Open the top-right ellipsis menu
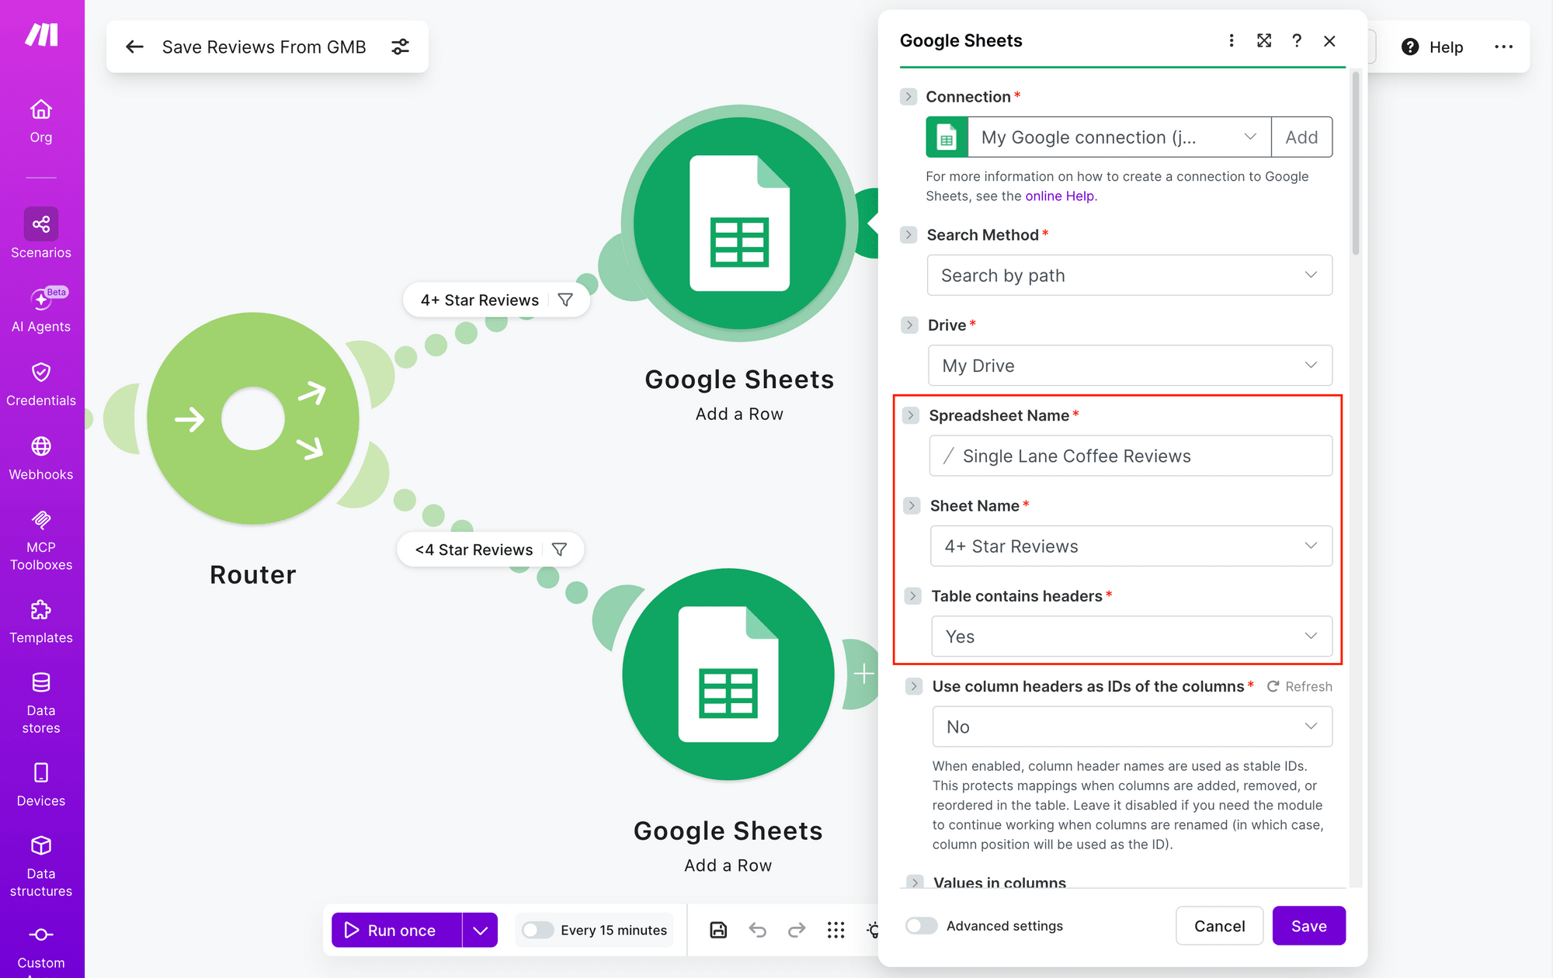This screenshot has width=1553, height=978. (x=1503, y=47)
